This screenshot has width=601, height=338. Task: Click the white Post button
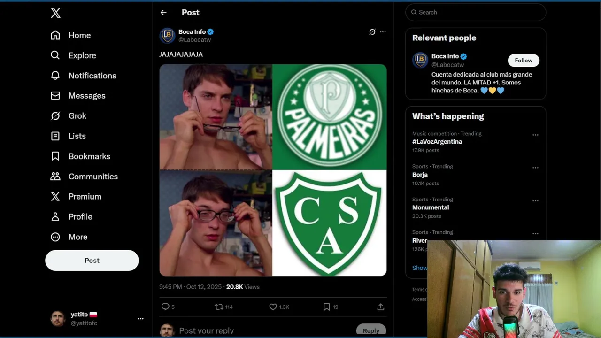[92, 261]
